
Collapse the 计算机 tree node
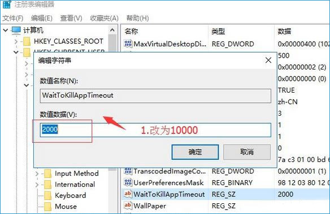click(x=6, y=30)
